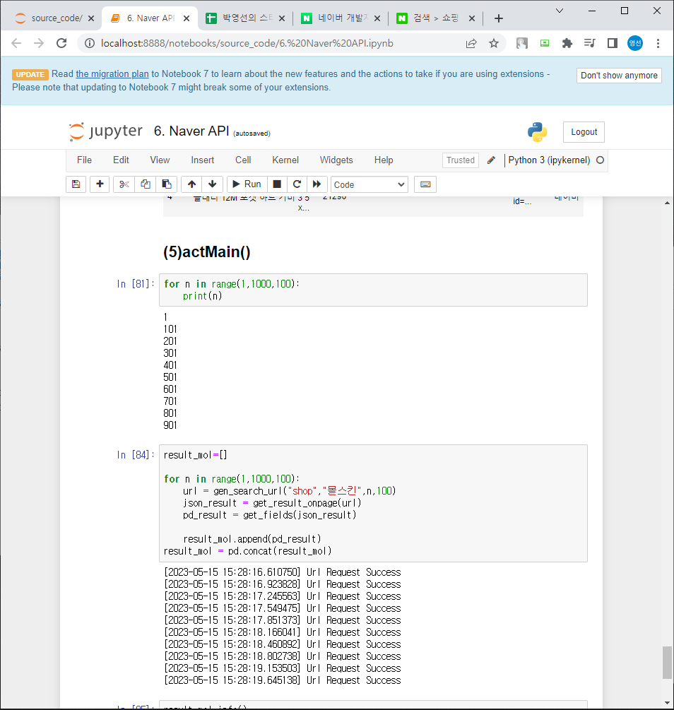674x710 pixels.
Task: Close the 6. Naver API tab
Action: tap(187, 18)
